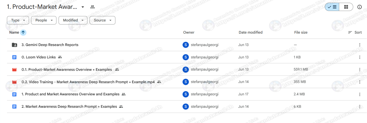
Task: Click video icon for Product-Market Awareness Overview
Action: click(15, 70)
